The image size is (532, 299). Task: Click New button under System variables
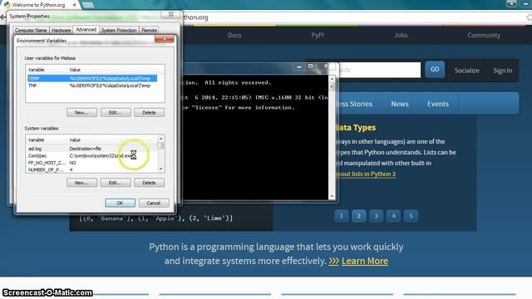point(81,183)
